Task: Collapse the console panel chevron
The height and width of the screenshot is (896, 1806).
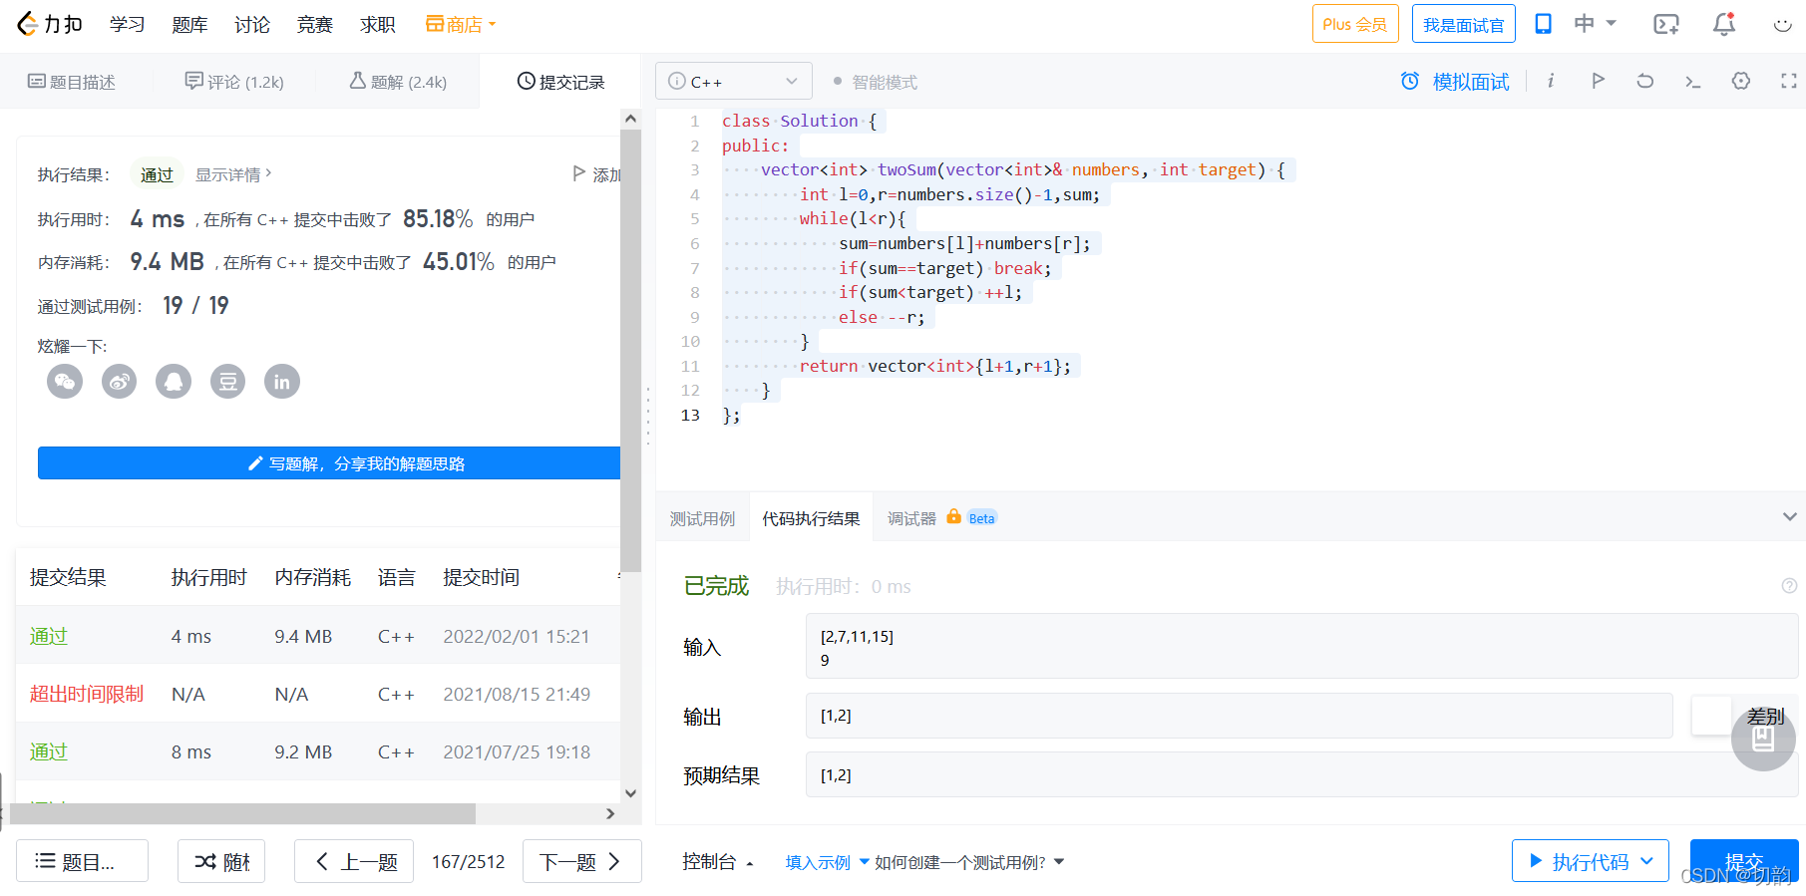Action: [x=1789, y=516]
